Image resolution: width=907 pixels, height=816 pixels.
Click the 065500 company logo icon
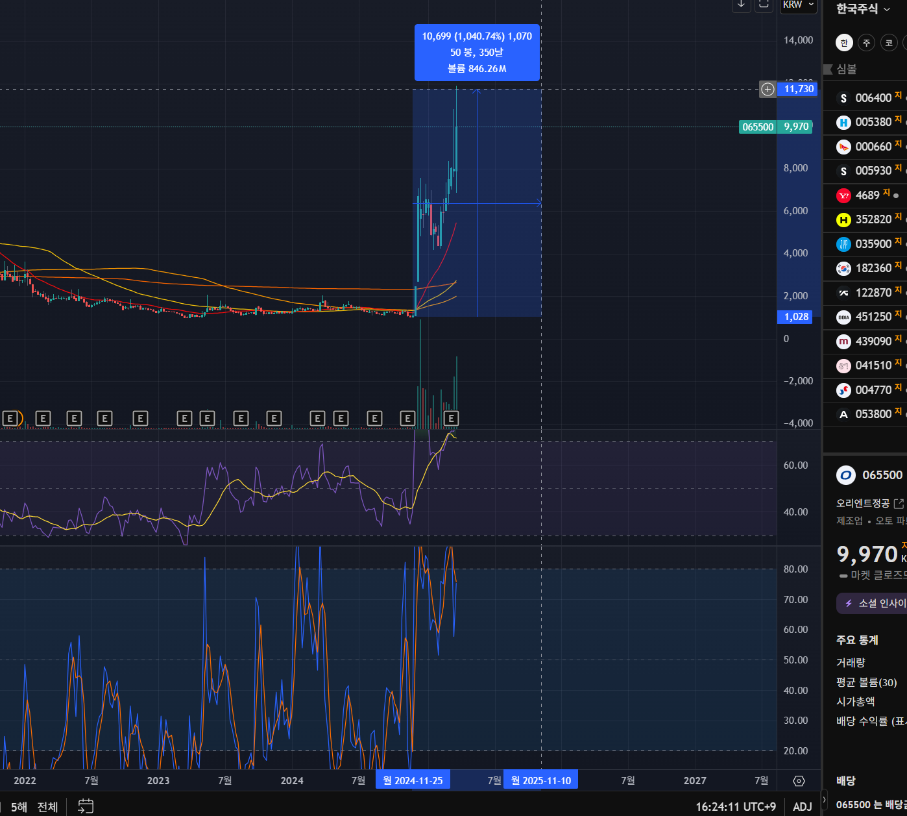tap(846, 475)
